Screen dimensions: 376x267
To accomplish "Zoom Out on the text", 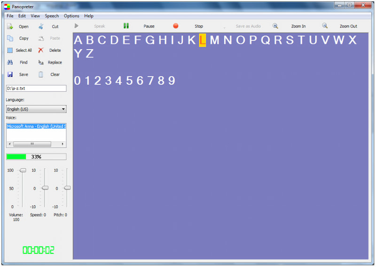I will [x=325, y=26].
